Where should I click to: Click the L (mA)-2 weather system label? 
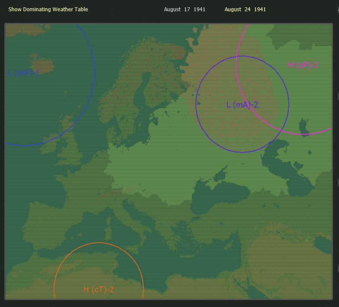coord(242,104)
